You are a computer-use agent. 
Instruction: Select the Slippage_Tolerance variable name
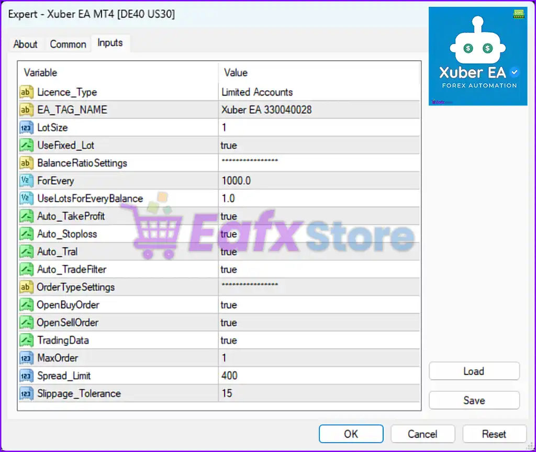coord(79,393)
